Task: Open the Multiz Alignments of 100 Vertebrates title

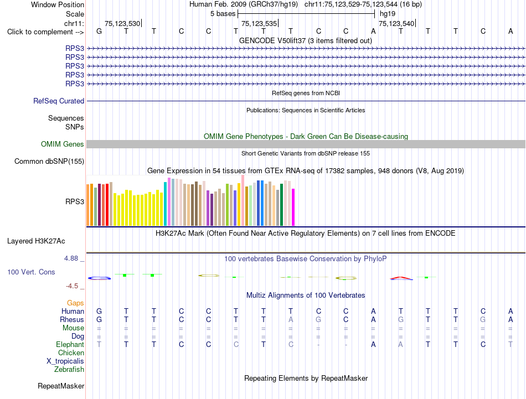Action: (x=306, y=296)
